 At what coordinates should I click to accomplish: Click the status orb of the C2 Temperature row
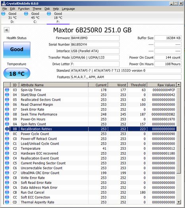click(7, 149)
